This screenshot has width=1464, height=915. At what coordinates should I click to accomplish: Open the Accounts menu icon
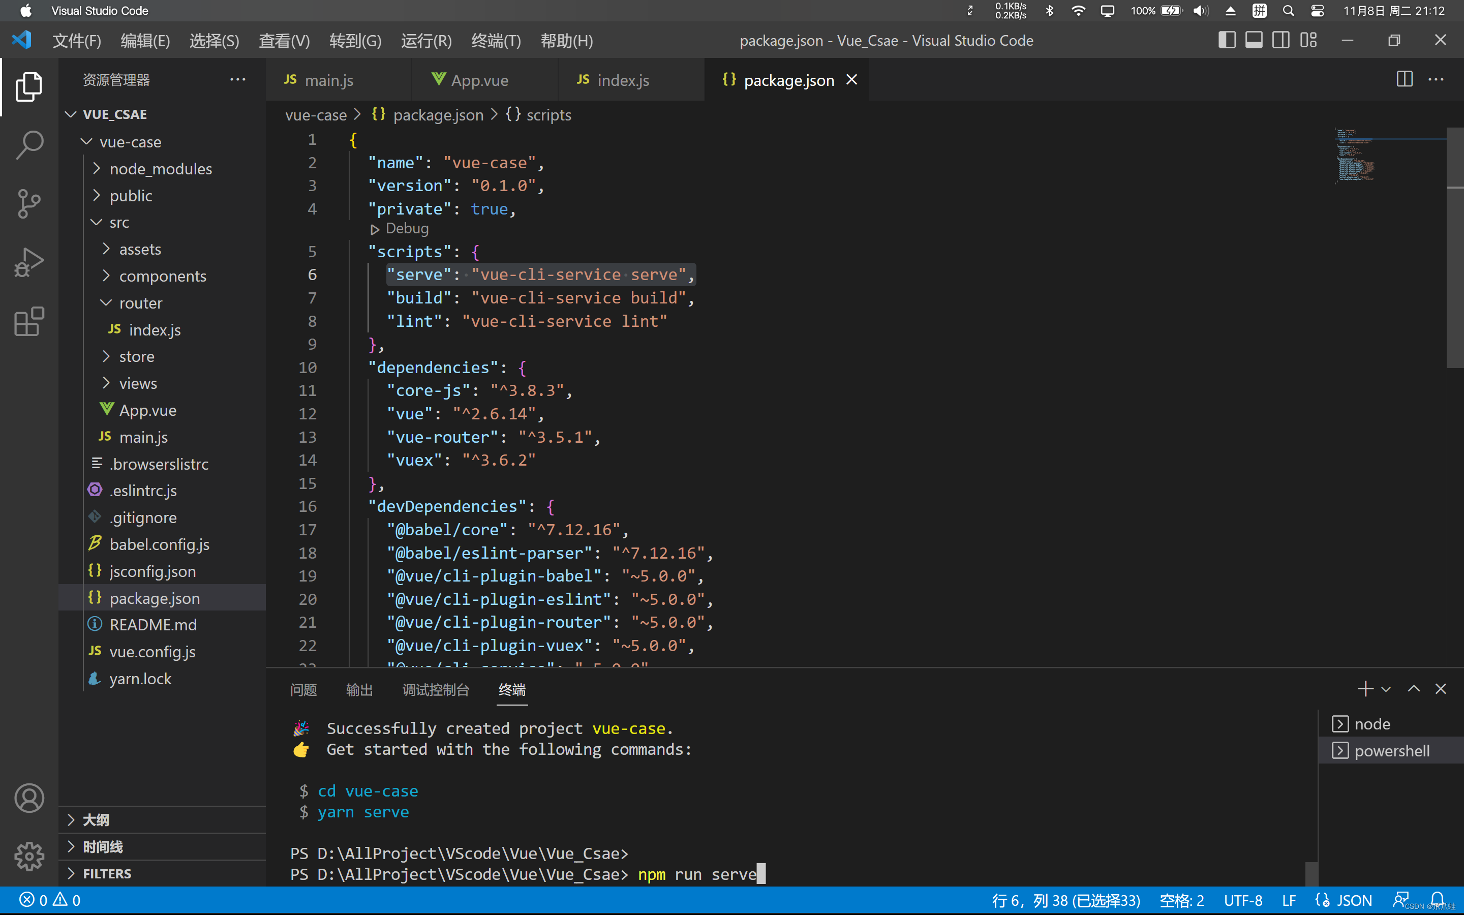tap(28, 798)
